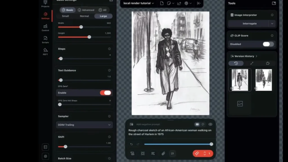The height and width of the screenshot is (162, 288).
Task: Disable the CFG Zero Enable toggle
Action: (105, 93)
